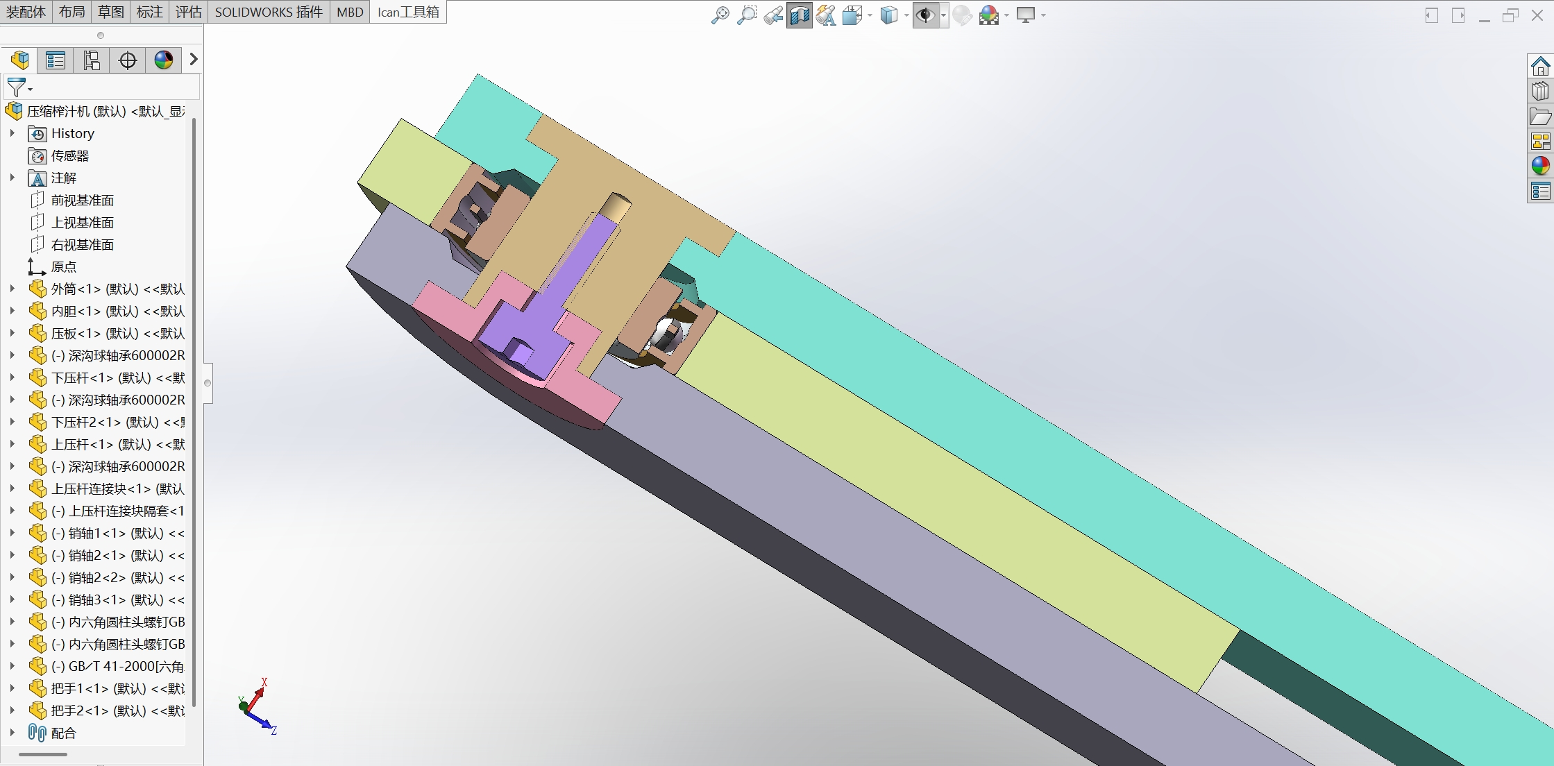Screen dimensions: 1554x766
Task: Expand the 注解 annotations folder
Action: [x=12, y=178]
